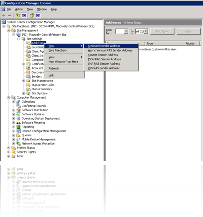Click the Mobile Device Management icon
Viewport: 203px width, 217px height.
click(x=19, y=139)
